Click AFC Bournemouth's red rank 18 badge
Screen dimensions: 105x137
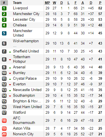(x=4, y=121)
